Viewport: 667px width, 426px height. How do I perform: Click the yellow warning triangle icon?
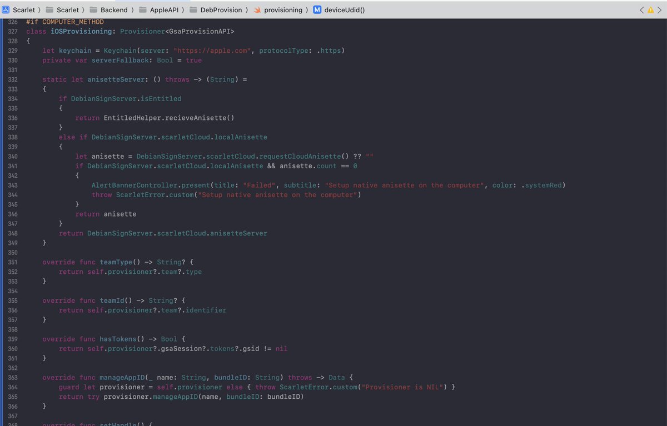coord(651,10)
